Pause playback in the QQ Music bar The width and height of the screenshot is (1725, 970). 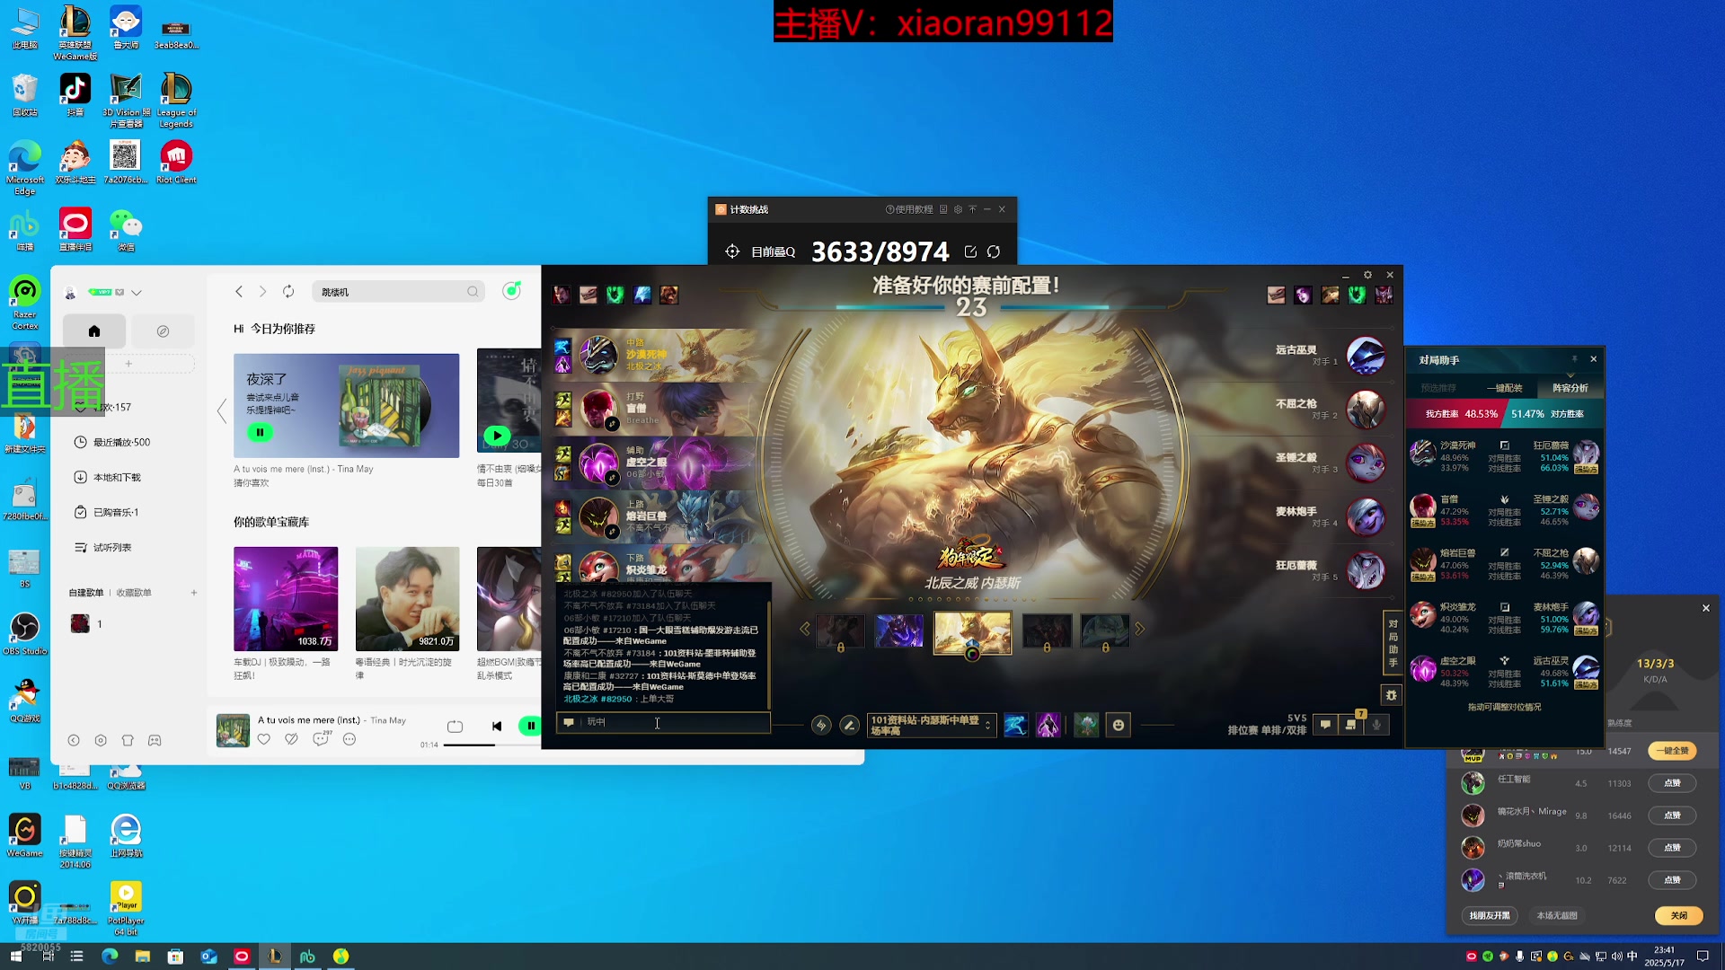531,726
